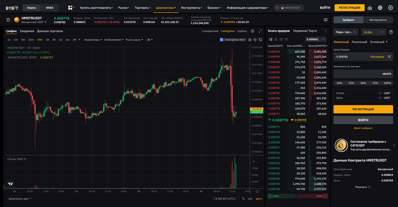
Task: Select the 4h timeframe
Action: coord(54,39)
